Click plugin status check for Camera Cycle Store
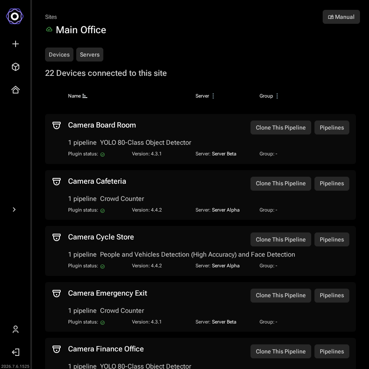The height and width of the screenshot is (369, 369). click(102, 266)
